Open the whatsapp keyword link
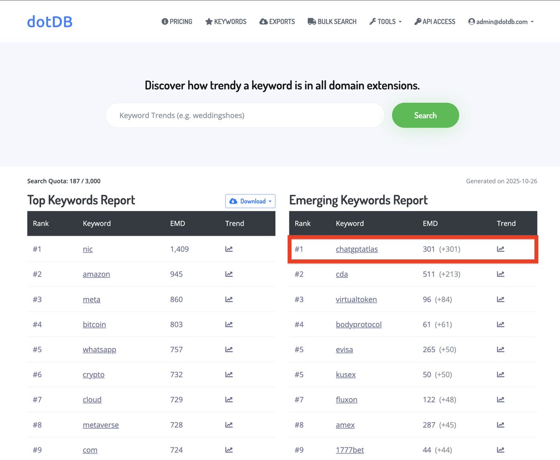Screen dimensions: 560x460 pyautogui.click(x=99, y=349)
